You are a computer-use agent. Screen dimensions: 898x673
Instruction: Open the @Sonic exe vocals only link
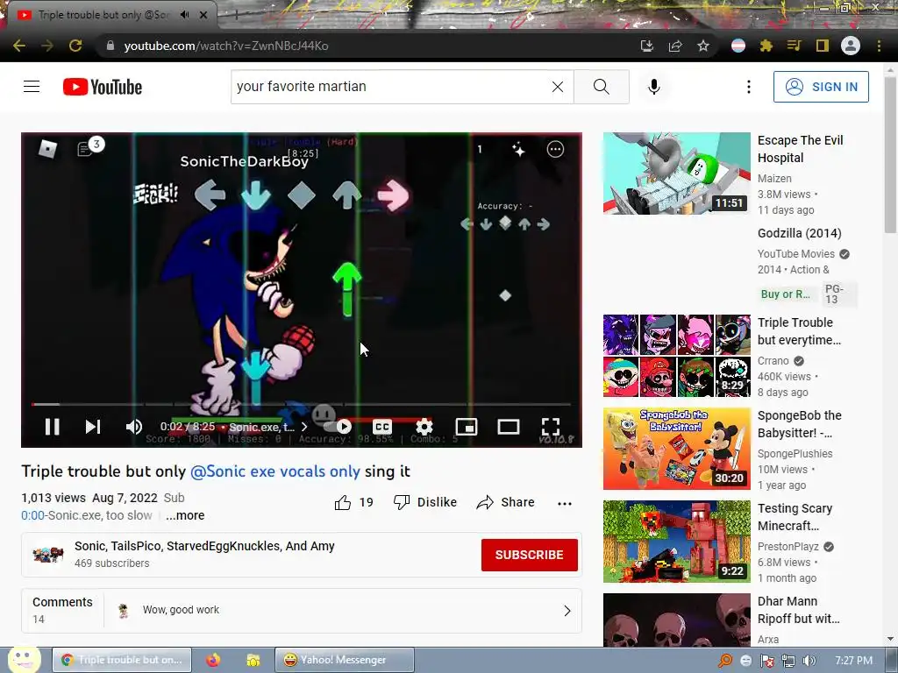274,471
